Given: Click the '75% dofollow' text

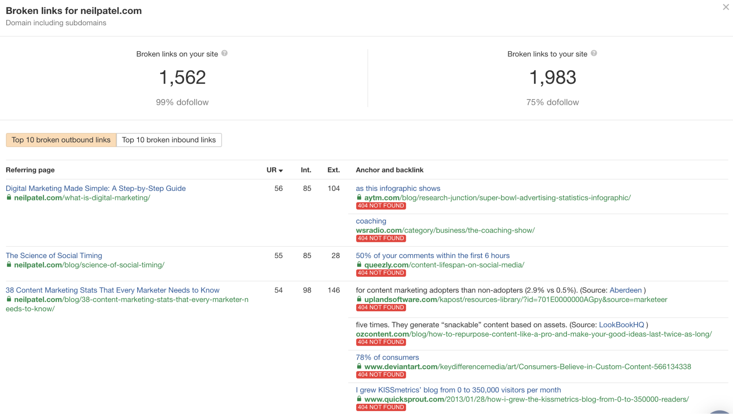Looking at the screenshot, I should click(553, 102).
